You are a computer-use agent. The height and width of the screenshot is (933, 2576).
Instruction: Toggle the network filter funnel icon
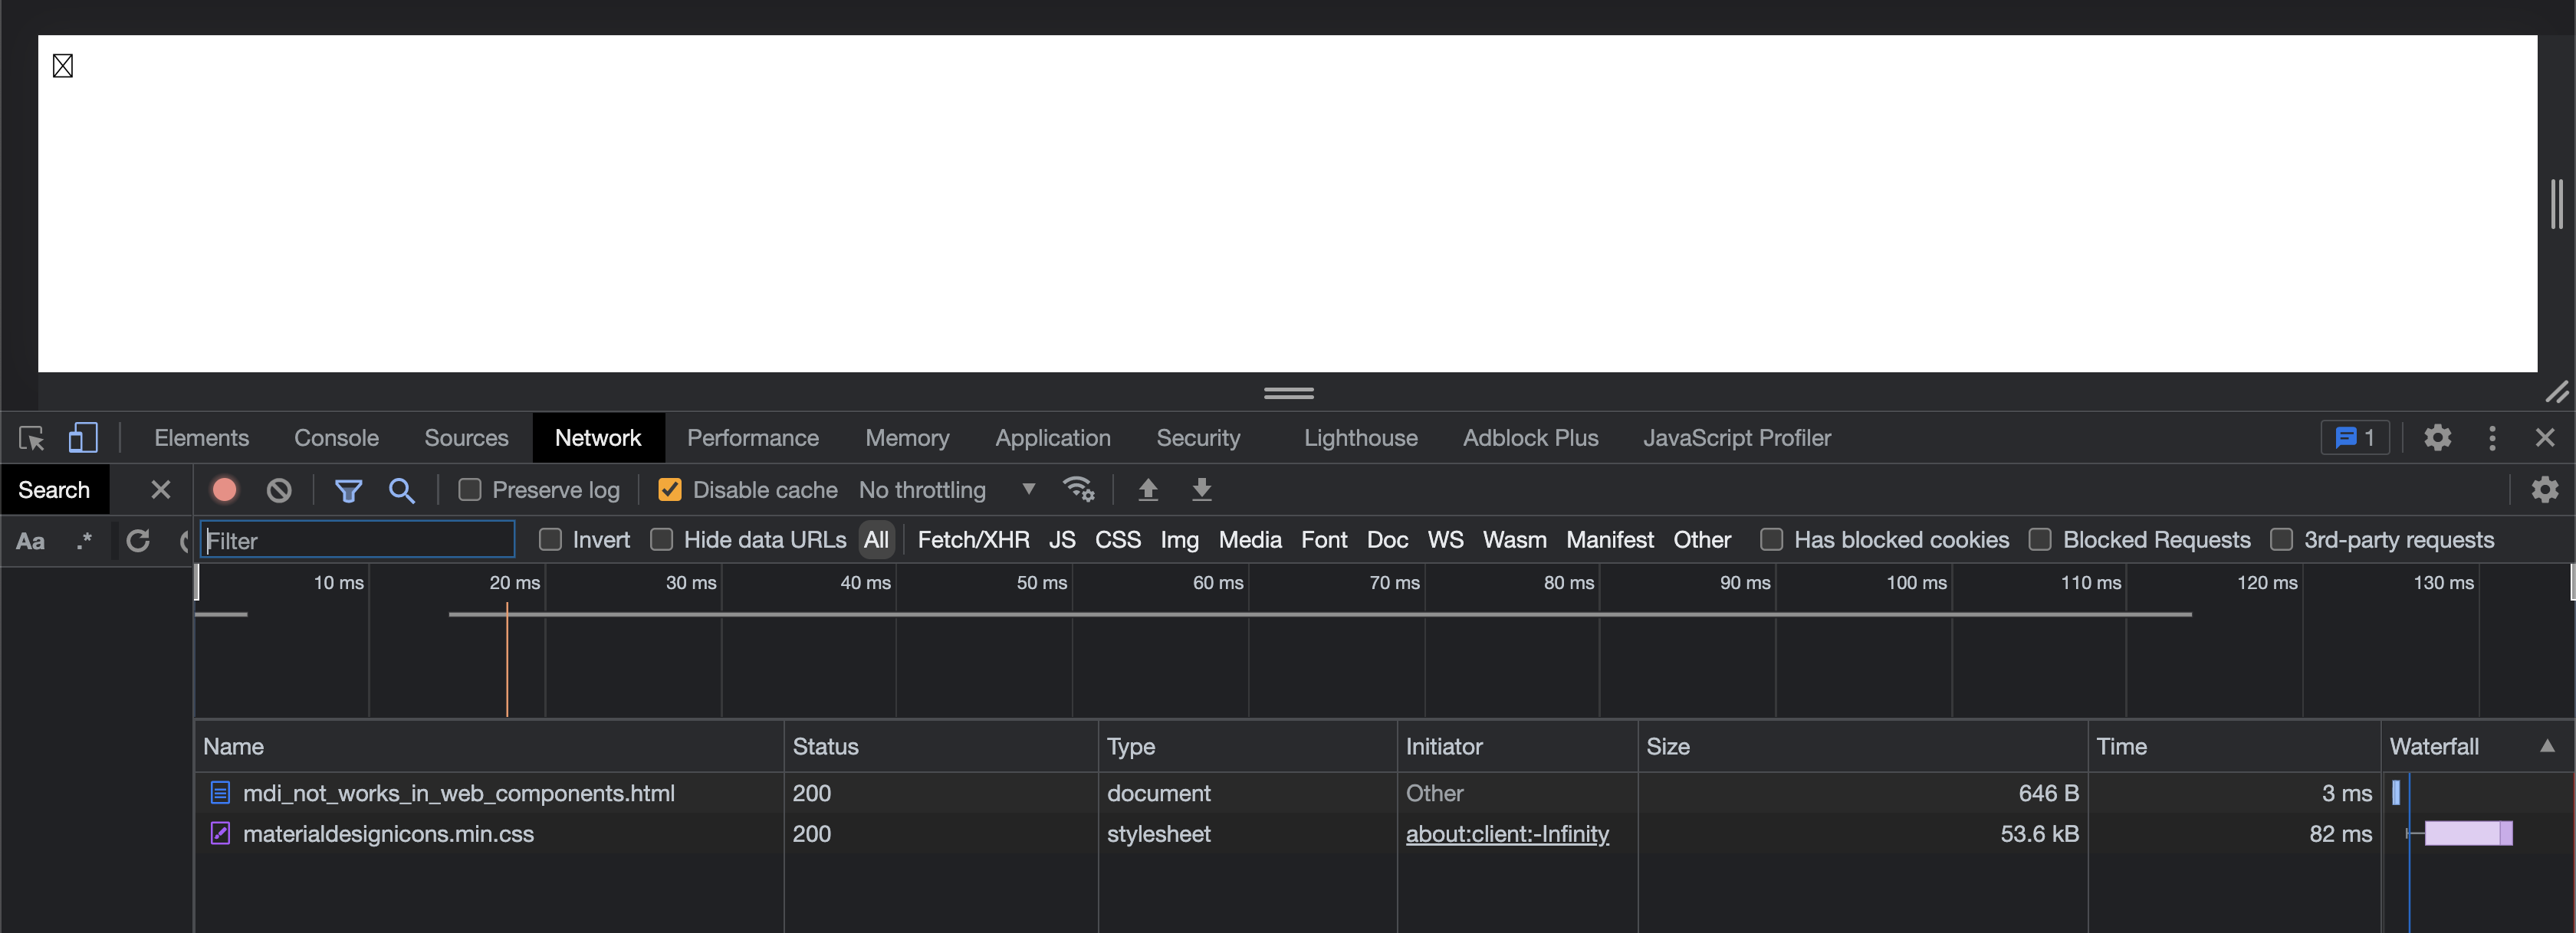(348, 489)
